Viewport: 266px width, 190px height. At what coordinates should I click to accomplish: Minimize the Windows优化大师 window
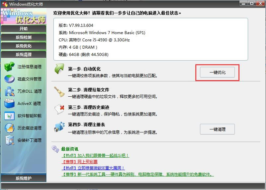243,3
